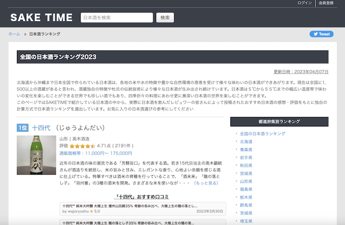Go to ホーム breadcrumb link
Viewport: 345px width, 225px height.
(x=14, y=34)
